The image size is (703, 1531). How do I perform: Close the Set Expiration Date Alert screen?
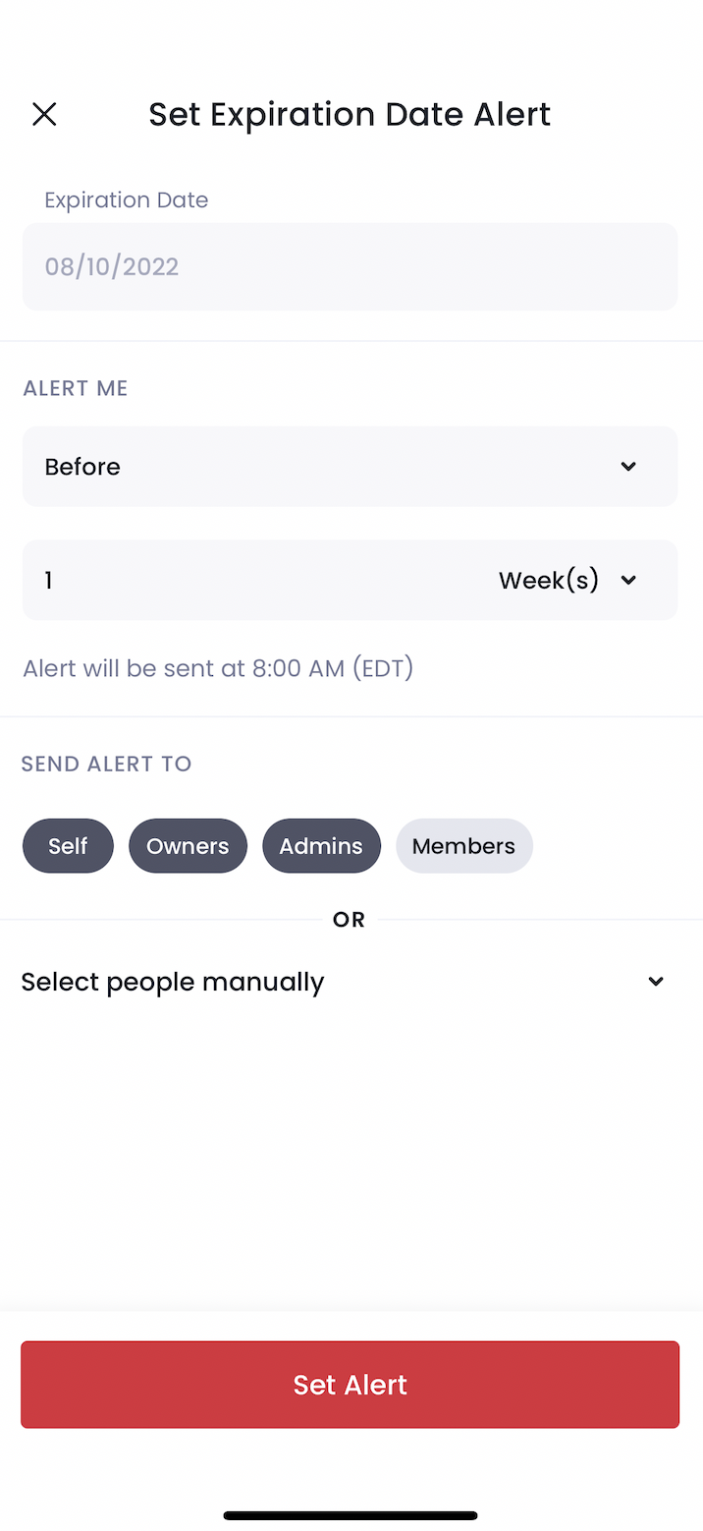[44, 114]
